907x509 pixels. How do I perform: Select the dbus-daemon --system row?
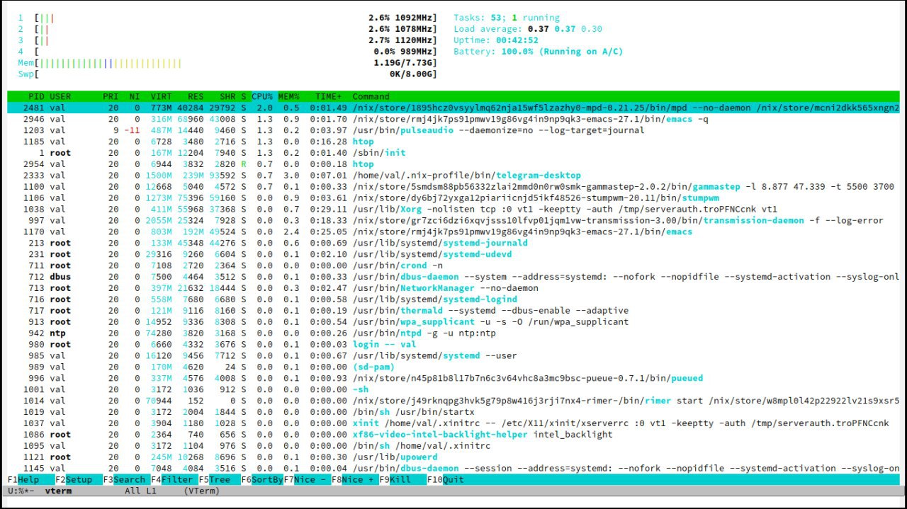(x=453, y=277)
